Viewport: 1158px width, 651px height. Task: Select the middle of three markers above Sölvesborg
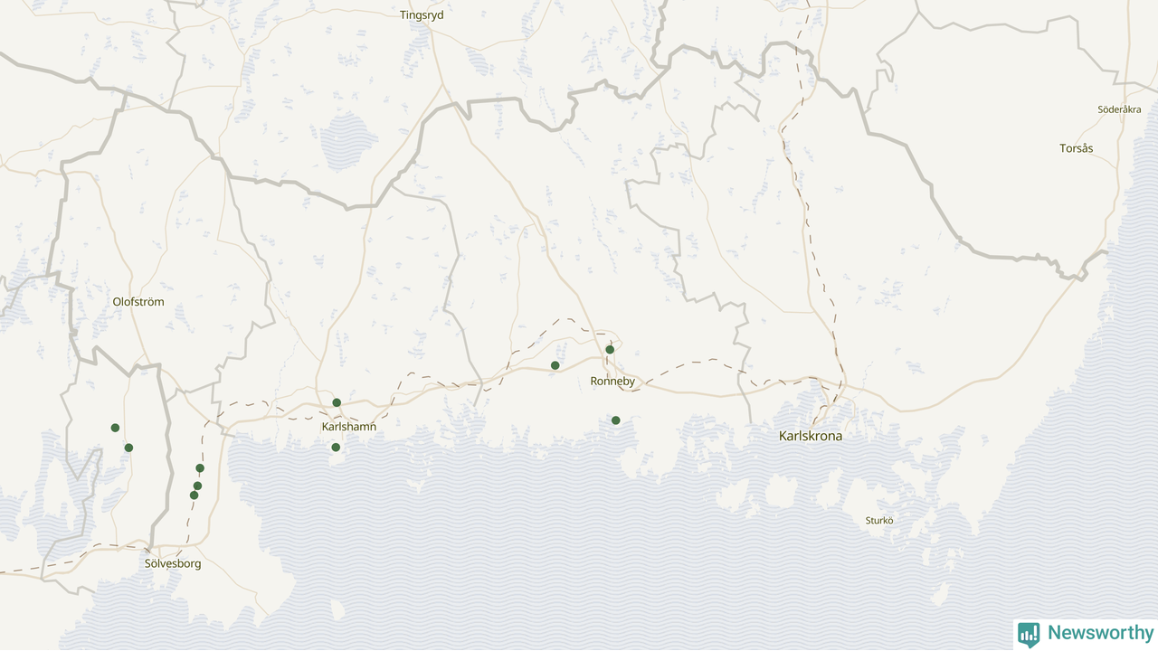click(x=197, y=486)
